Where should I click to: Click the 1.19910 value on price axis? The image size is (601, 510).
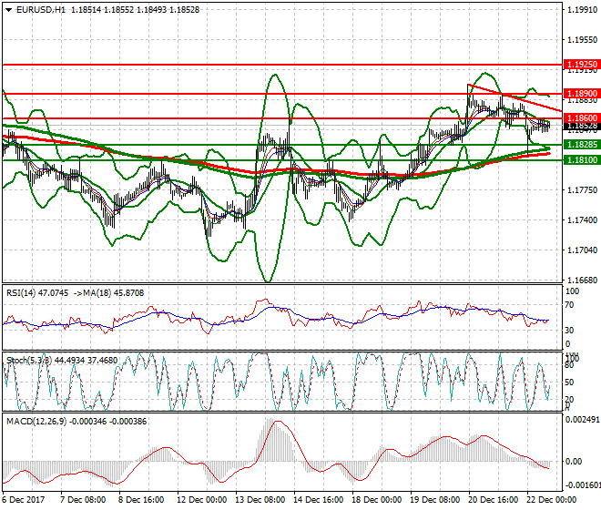click(x=582, y=10)
